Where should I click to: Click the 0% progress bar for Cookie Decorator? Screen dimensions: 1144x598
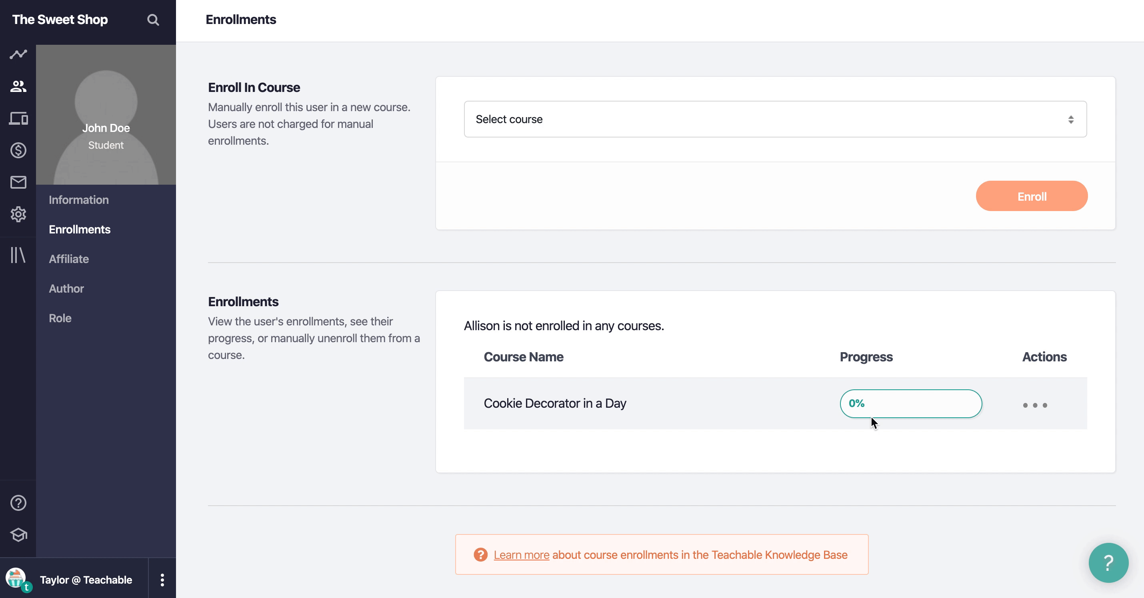[x=910, y=403]
